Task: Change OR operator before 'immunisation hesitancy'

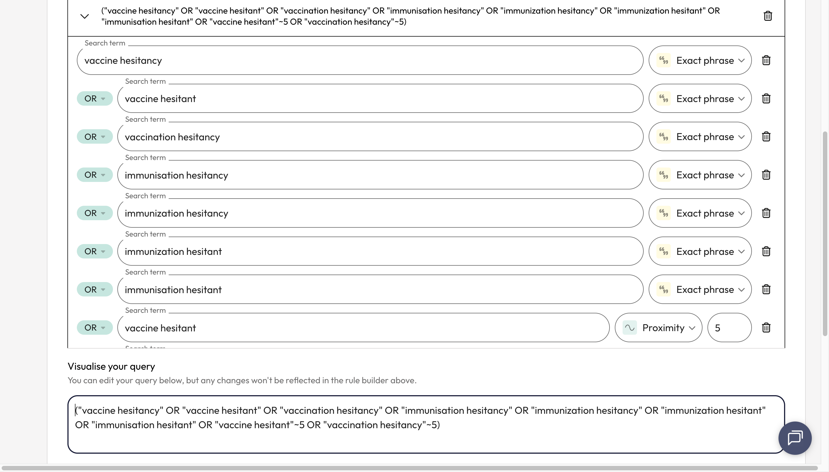Action: tap(95, 175)
